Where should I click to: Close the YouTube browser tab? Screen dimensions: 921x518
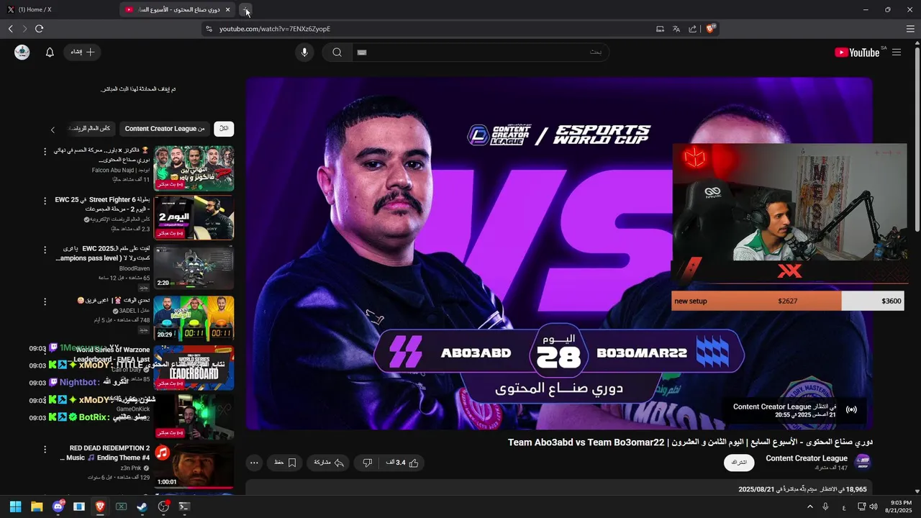coord(228,9)
